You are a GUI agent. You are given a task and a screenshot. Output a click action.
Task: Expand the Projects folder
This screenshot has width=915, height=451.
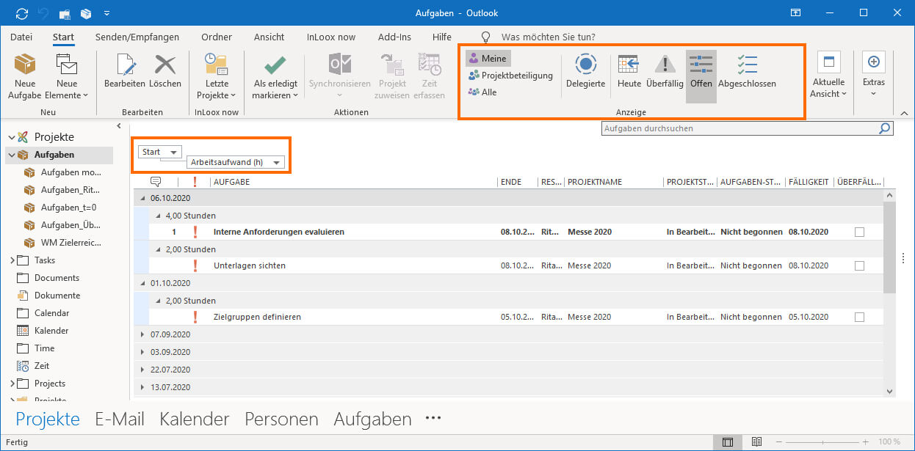tap(12, 384)
